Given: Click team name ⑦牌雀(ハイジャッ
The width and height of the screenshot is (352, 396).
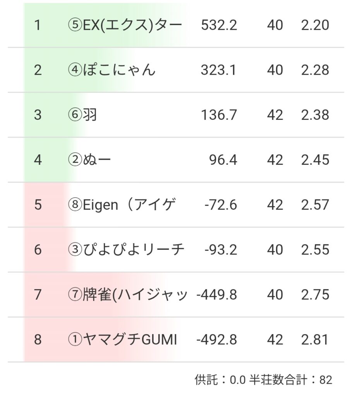Looking at the screenshot, I should (x=127, y=295).
